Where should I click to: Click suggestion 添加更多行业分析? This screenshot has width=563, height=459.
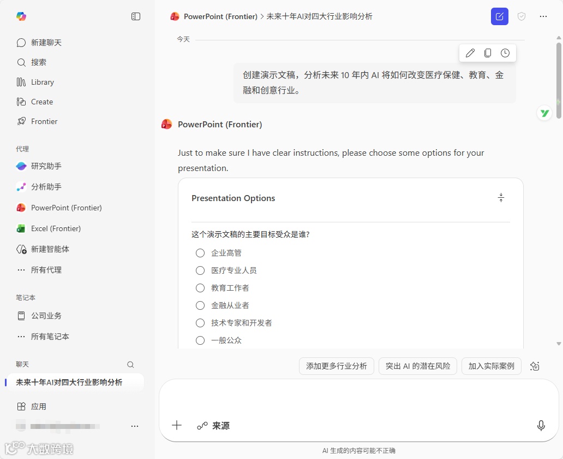click(x=337, y=366)
